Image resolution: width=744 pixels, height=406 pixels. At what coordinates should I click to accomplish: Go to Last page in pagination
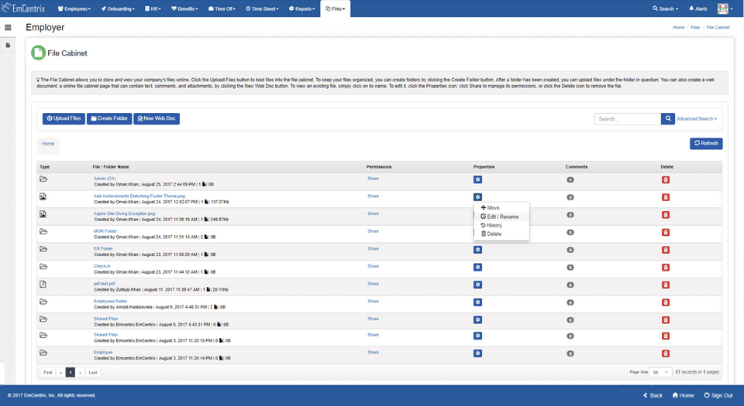click(93, 373)
